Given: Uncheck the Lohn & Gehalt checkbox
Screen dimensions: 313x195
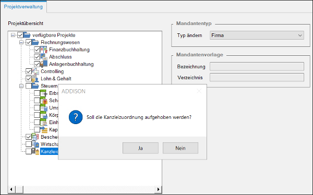Looking at the screenshot, I should click(29, 79).
